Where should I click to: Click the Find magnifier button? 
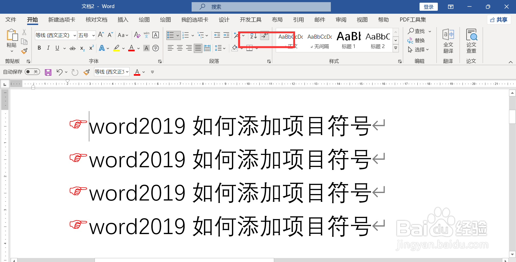[x=417, y=31]
